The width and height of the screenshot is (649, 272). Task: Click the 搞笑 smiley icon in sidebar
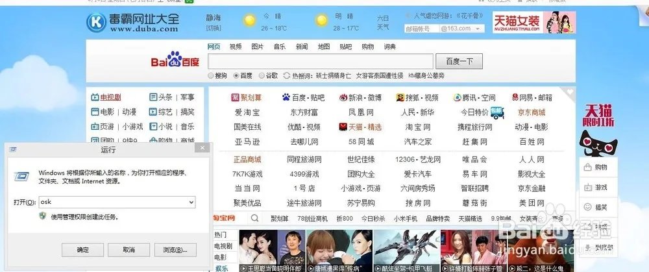587,207
